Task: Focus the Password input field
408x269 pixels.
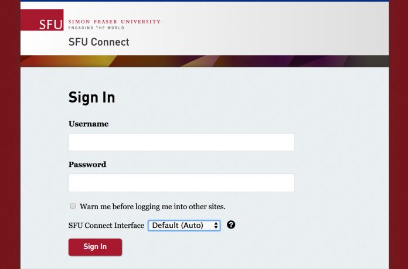Action: point(181,183)
